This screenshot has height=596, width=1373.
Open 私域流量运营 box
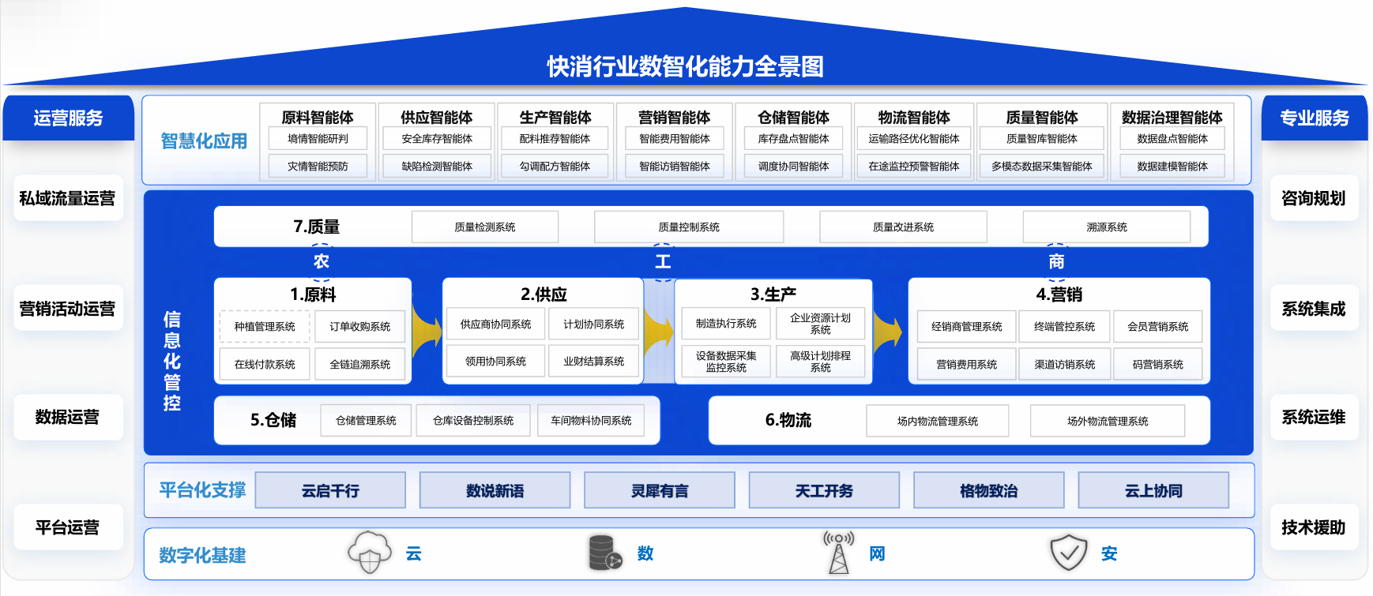coord(68,198)
